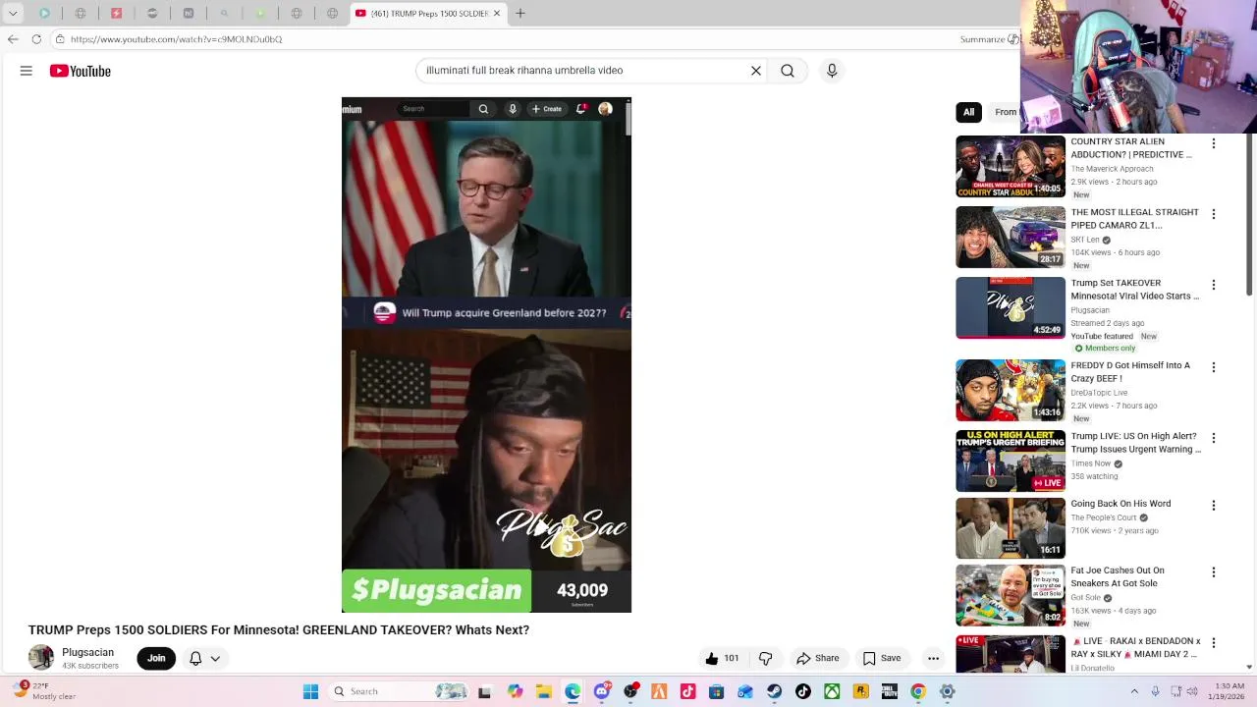Open the tab search dropdown arrow

click(13, 13)
